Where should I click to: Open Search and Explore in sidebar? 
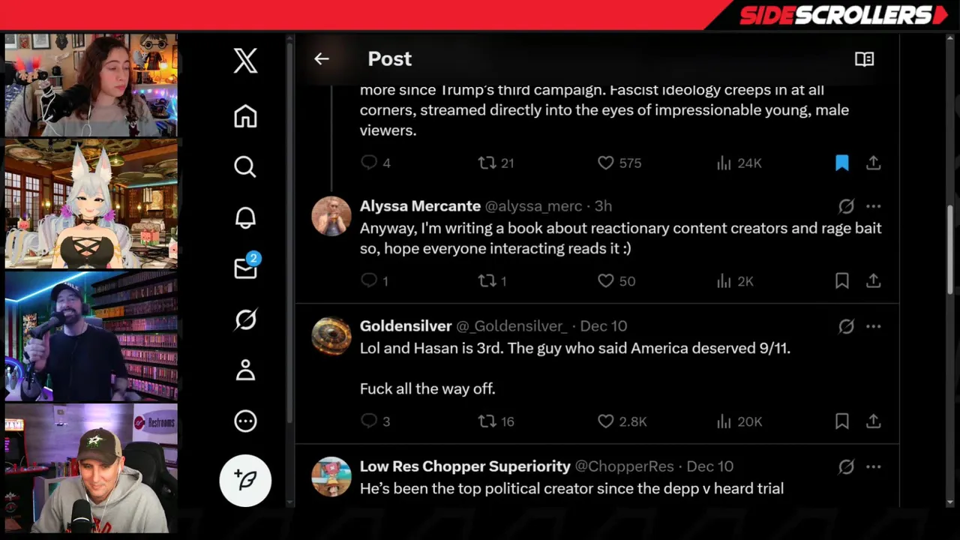click(245, 166)
